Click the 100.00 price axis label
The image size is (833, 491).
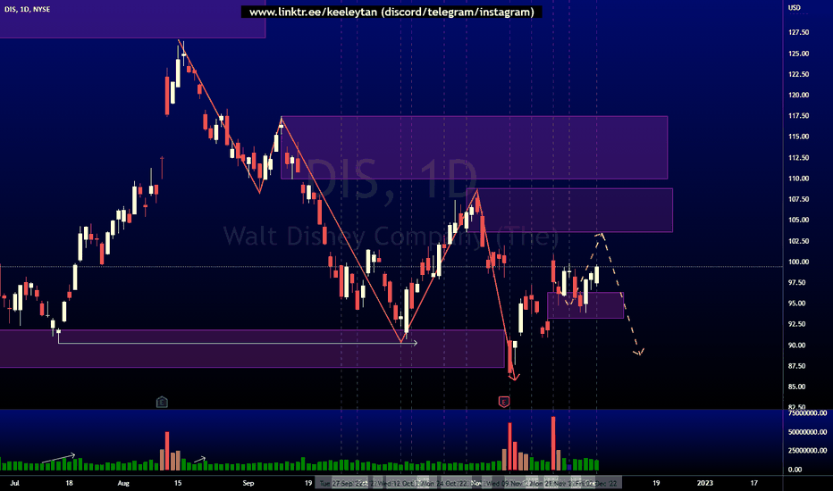coord(798,262)
